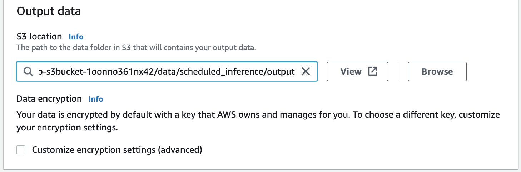Click the external link icon on View
This screenshot has width=521, height=172.
[x=373, y=71]
